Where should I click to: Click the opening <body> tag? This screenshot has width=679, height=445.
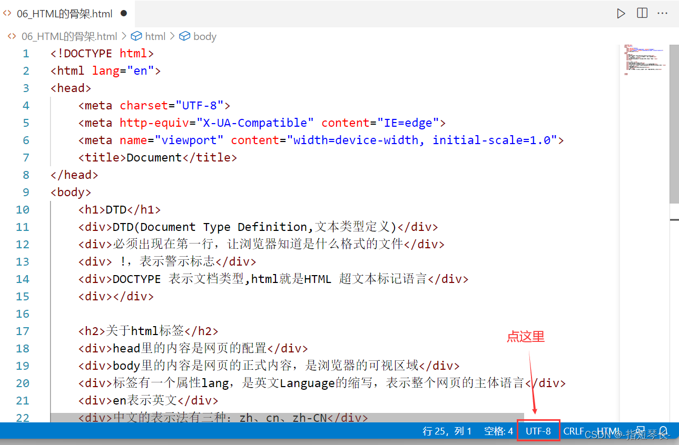click(x=71, y=192)
